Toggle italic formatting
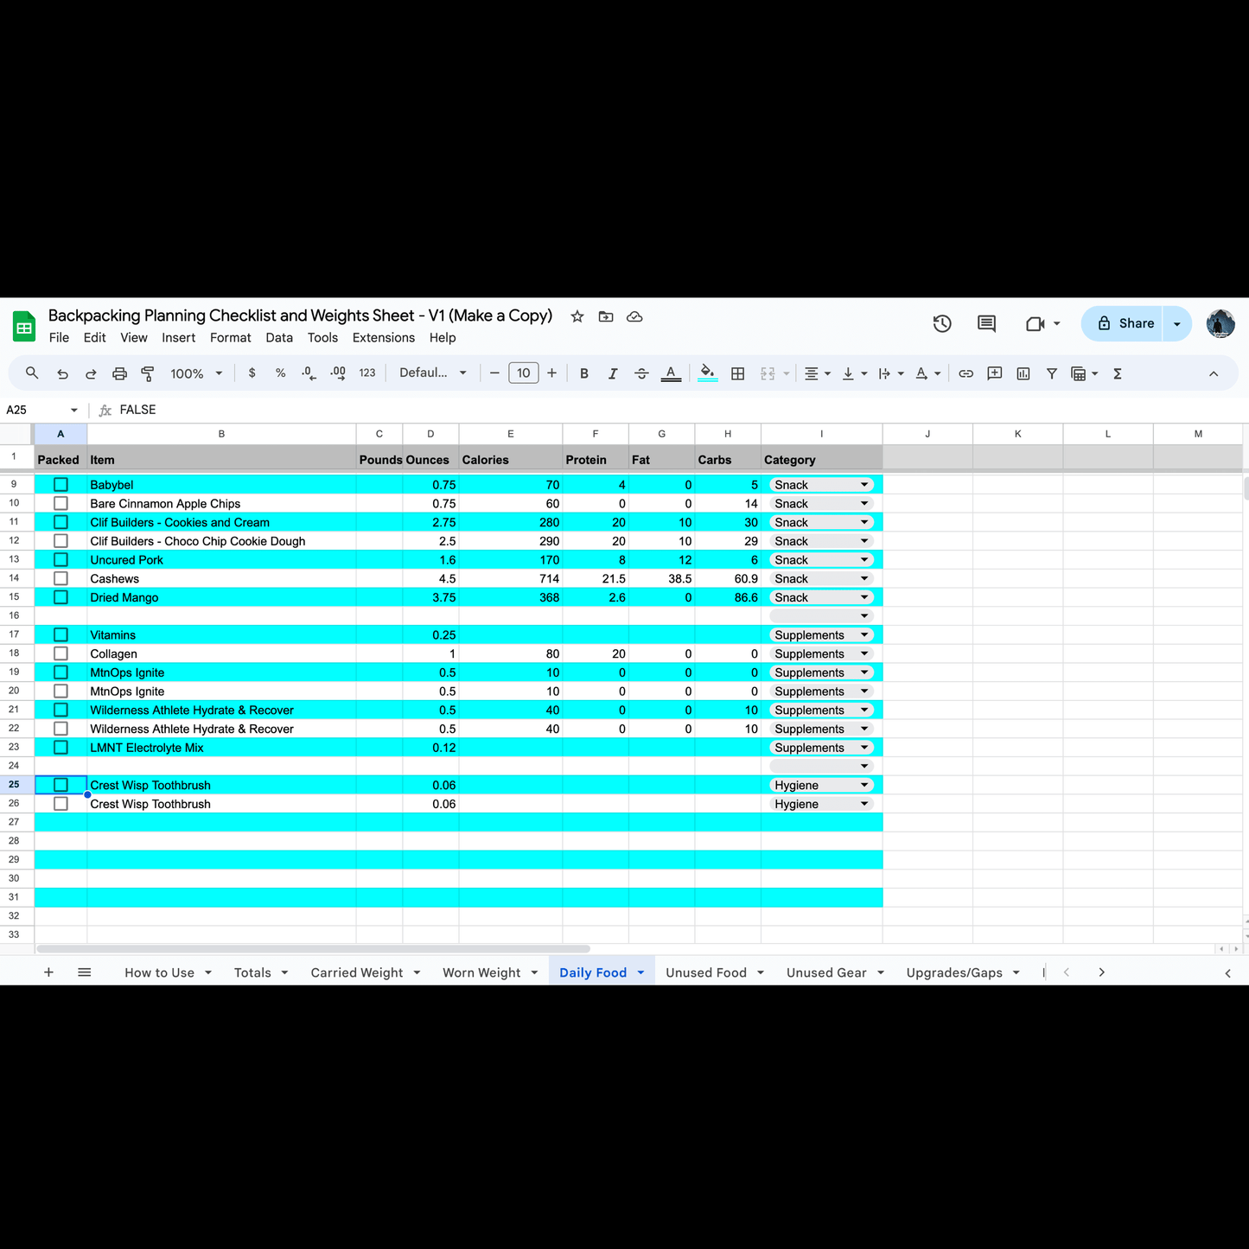The width and height of the screenshot is (1249, 1249). (x=613, y=373)
